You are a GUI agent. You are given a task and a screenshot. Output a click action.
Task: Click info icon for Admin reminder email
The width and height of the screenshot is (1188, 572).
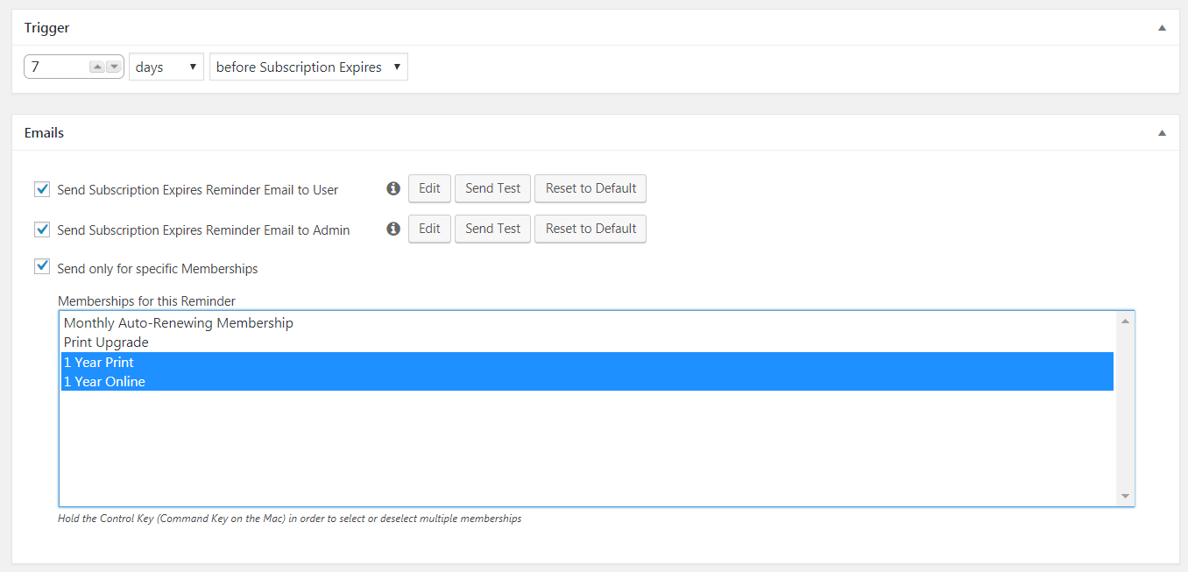point(393,229)
